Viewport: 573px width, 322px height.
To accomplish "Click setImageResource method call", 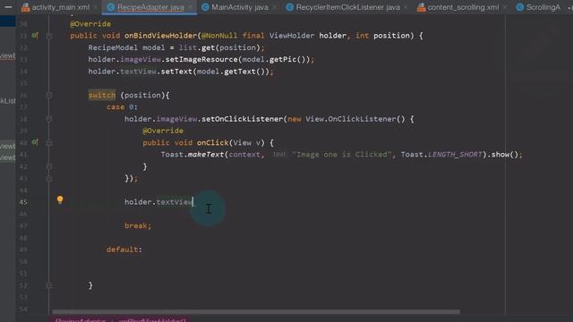I will tap(201, 60).
